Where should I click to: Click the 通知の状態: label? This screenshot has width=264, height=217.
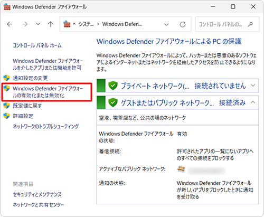[x=112, y=183]
